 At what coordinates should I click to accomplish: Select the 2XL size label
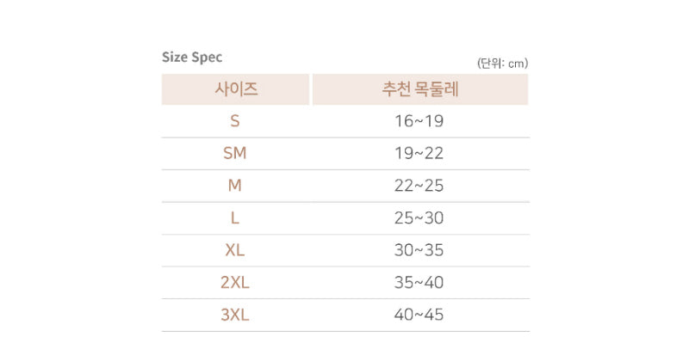pos(235,283)
